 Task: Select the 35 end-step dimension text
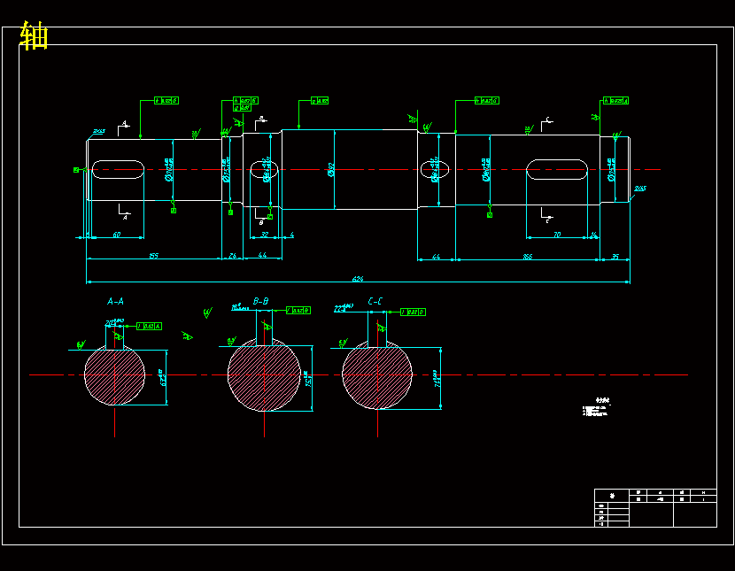click(x=615, y=256)
